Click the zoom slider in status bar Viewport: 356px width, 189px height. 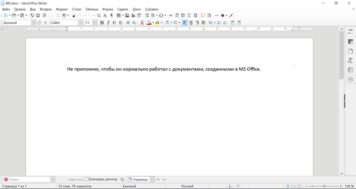tap(324, 186)
